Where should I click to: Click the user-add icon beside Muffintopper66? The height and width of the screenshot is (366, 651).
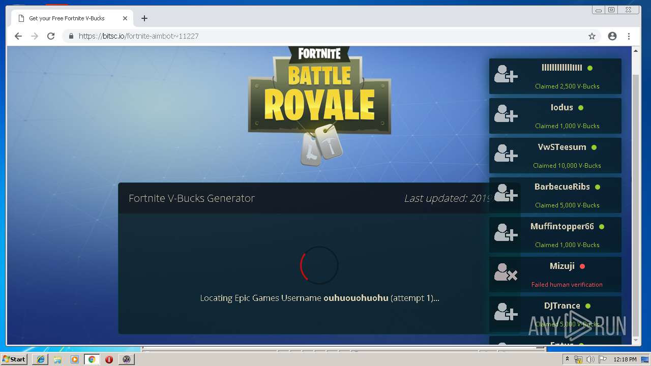click(x=506, y=233)
